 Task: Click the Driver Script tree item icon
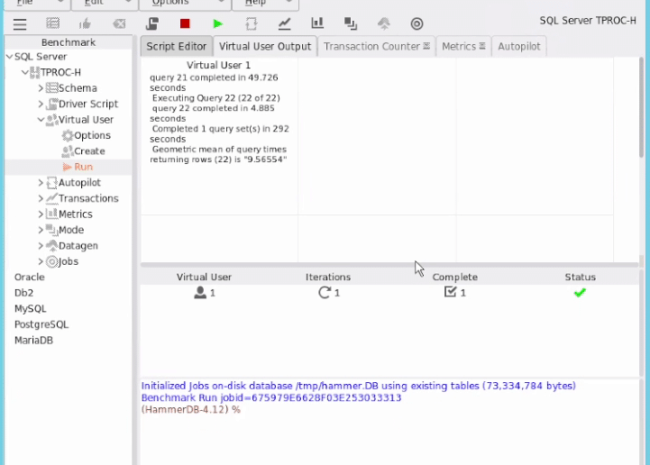point(51,104)
